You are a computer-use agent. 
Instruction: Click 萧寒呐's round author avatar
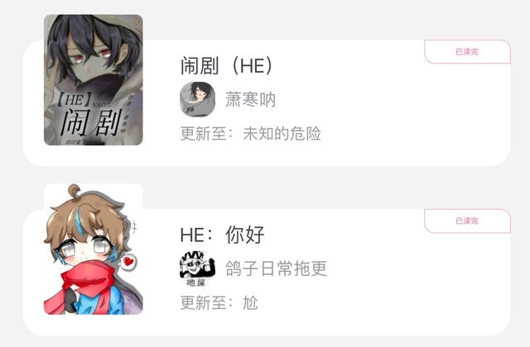coord(197,99)
